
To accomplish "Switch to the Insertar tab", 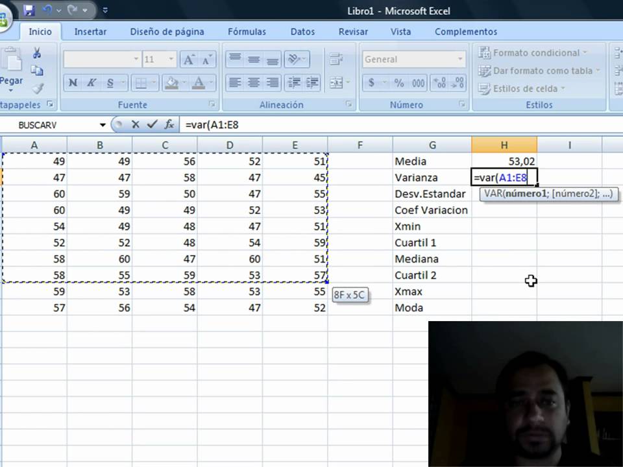I will 90,31.
